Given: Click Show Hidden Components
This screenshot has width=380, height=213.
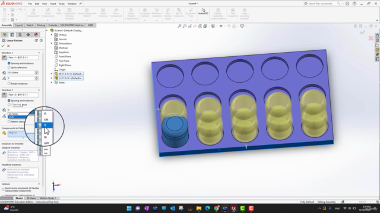Looking at the screenshot, I should pyautogui.click(x=131, y=14).
